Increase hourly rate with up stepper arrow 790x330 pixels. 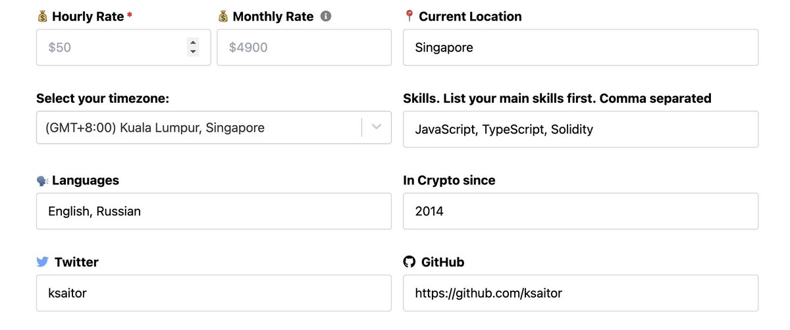[x=193, y=43]
